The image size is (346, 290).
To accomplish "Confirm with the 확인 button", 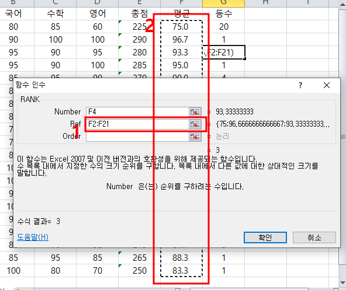I will (x=265, y=237).
